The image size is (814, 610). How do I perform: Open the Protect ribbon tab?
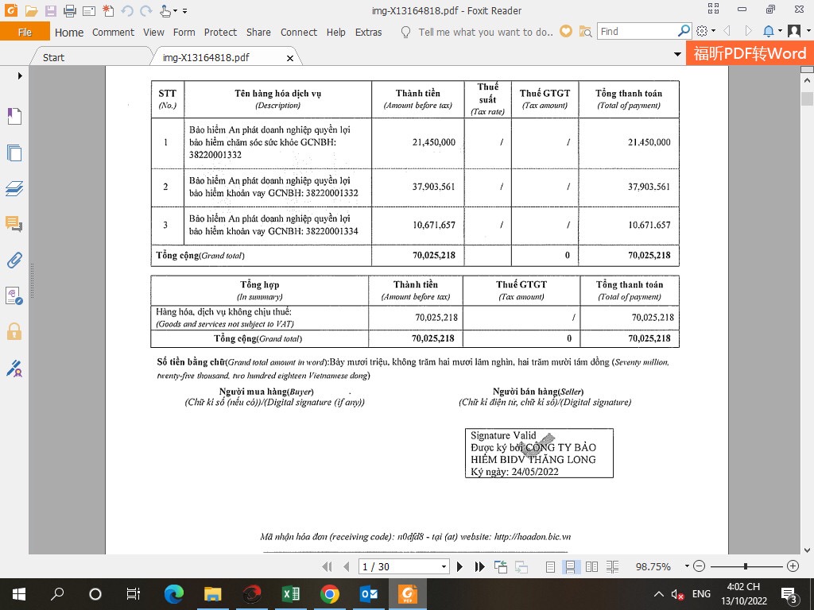tap(220, 32)
